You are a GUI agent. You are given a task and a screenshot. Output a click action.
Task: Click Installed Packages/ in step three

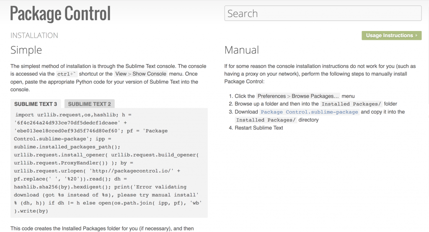(x=266, y=120)
